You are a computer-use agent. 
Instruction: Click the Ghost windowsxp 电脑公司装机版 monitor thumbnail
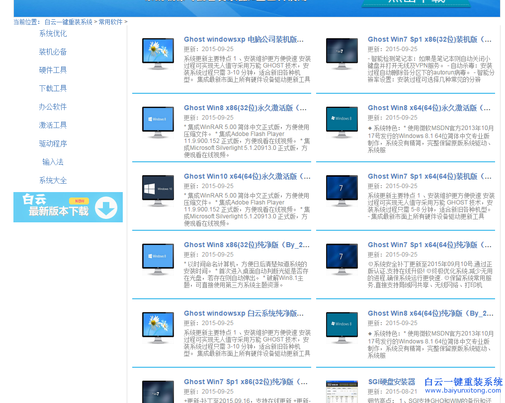coord(158,53)
